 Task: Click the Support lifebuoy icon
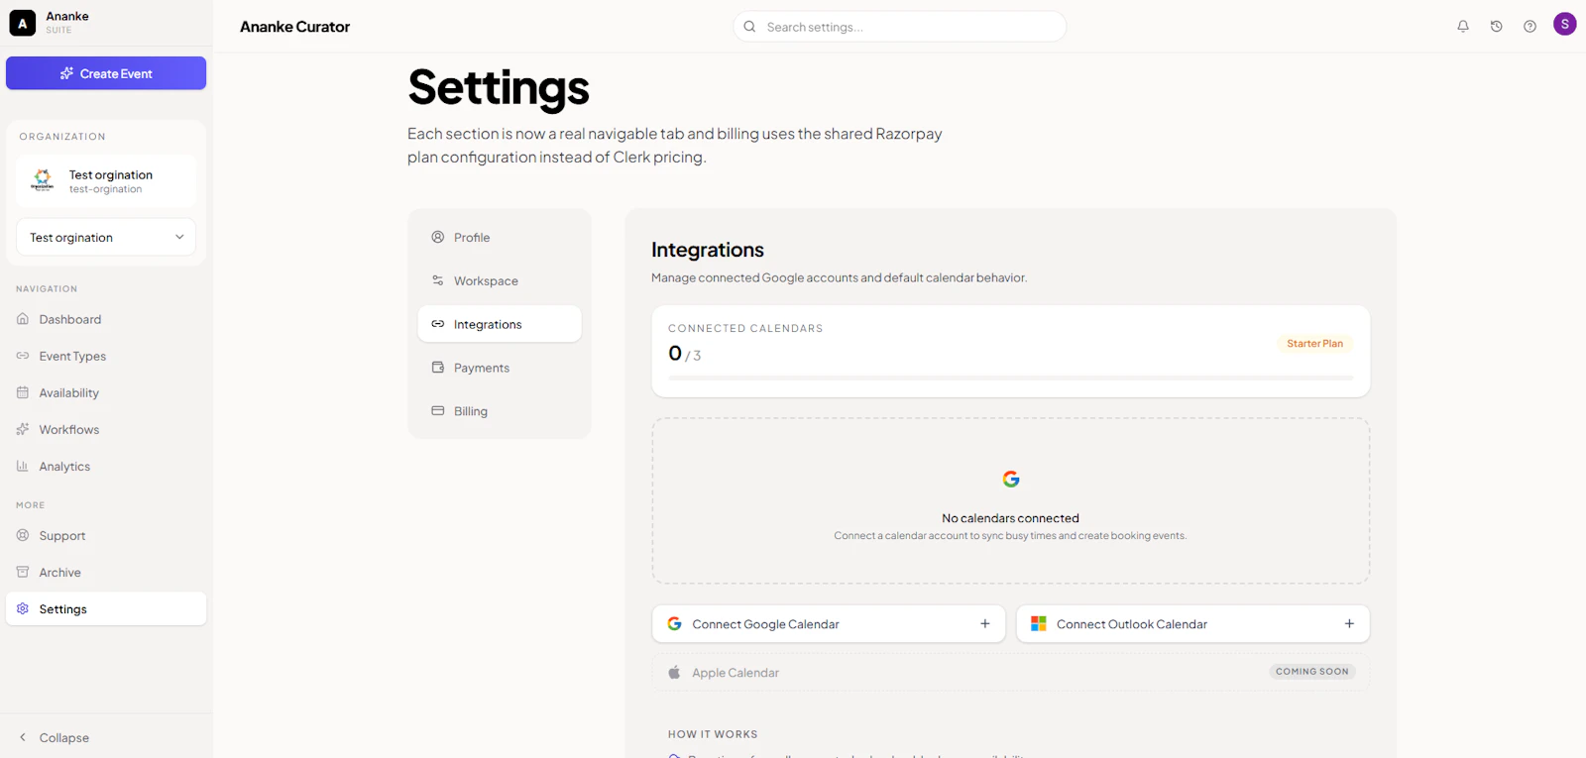click(x=23, y=535)
